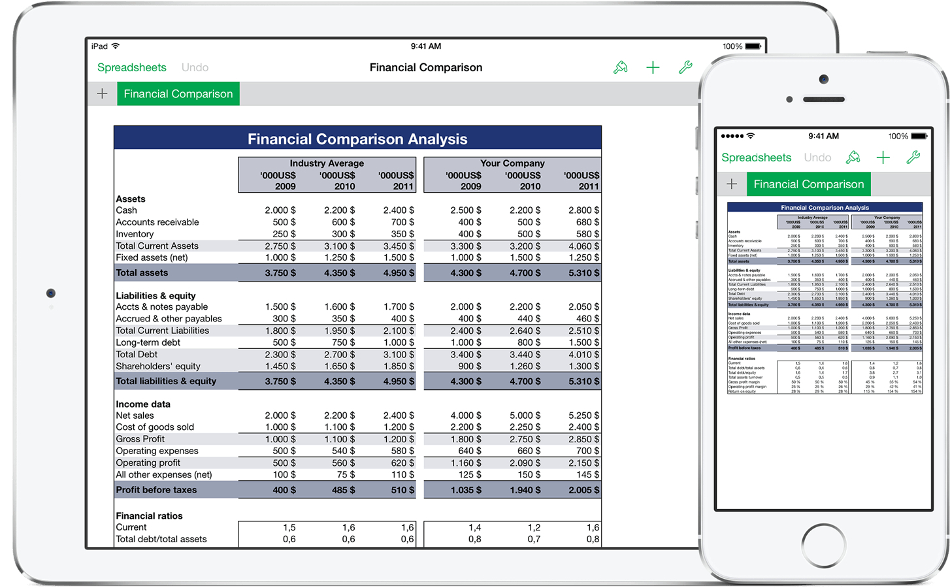The image size is (950, 588).
Task: Add a new sheet on iPhone tab bar
Action: pos(732,184)
